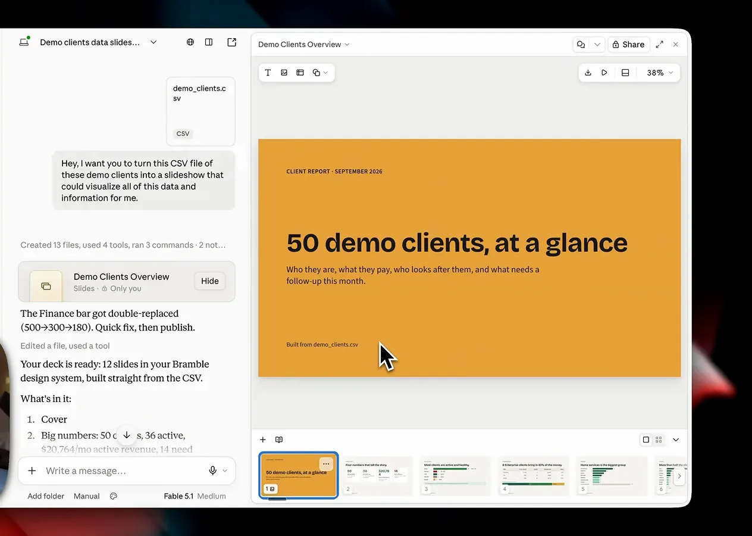Screen dimensions: 752x536
Task: Select slide 3 Most clients are active thumbnail
Action: [455, 476]
